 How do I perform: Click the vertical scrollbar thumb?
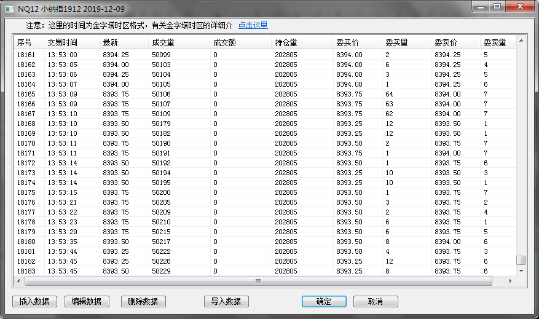[x=521, y=260]
